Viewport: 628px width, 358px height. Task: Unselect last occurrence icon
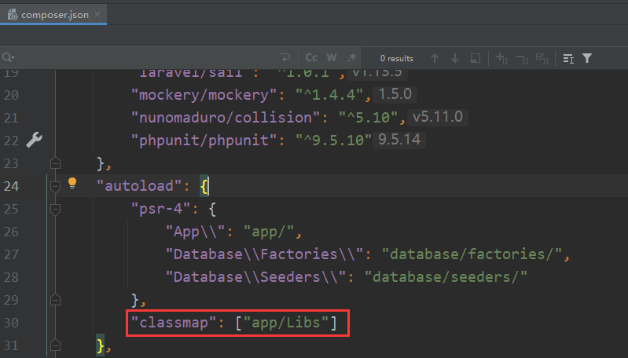click(522, 58)
